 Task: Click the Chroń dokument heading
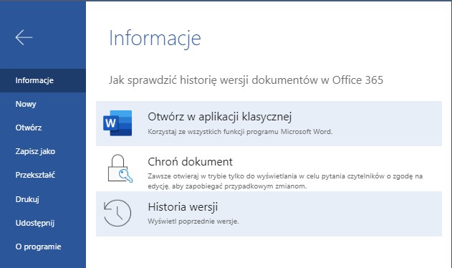click(190, 162)
